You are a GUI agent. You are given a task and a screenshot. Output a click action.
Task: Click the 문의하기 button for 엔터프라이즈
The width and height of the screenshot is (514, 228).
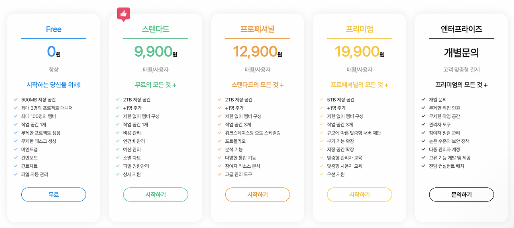click(x=461, y=195)
